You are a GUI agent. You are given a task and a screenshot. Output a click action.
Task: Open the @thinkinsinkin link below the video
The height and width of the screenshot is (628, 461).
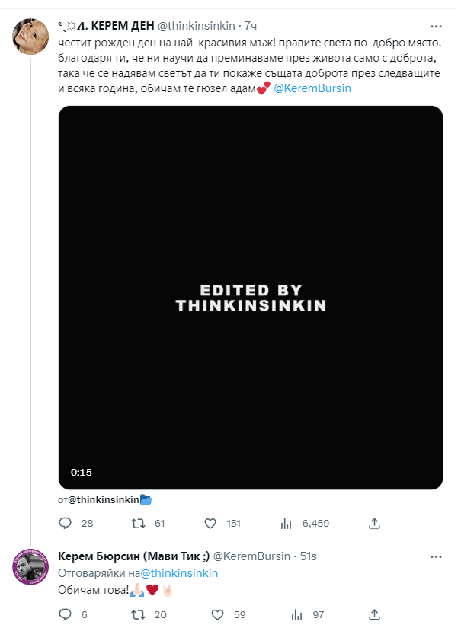[x=104, y=499]
